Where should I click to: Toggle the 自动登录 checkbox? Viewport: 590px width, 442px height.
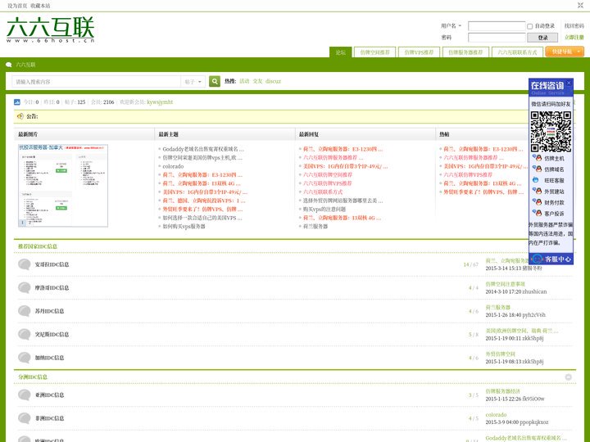pyautogui.click(x=530, y=26)
